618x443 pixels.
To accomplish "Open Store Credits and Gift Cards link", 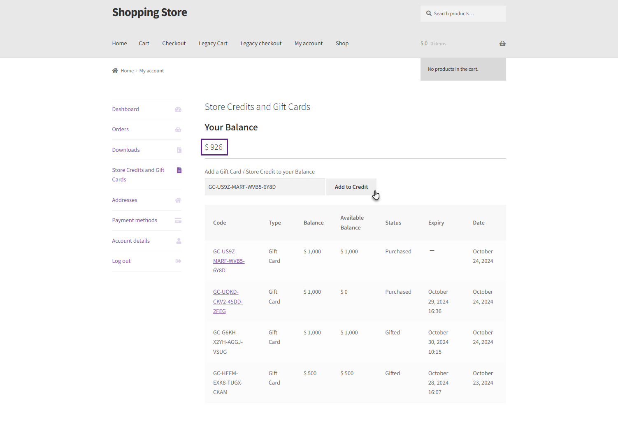I will (x=138, y=175).
